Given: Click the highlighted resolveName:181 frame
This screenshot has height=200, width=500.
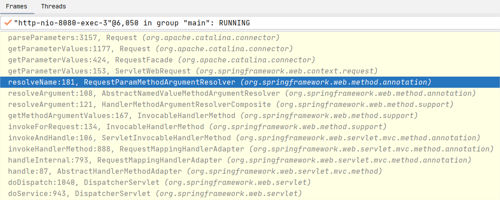Looking at the screenshot, I should click(219, 82).
